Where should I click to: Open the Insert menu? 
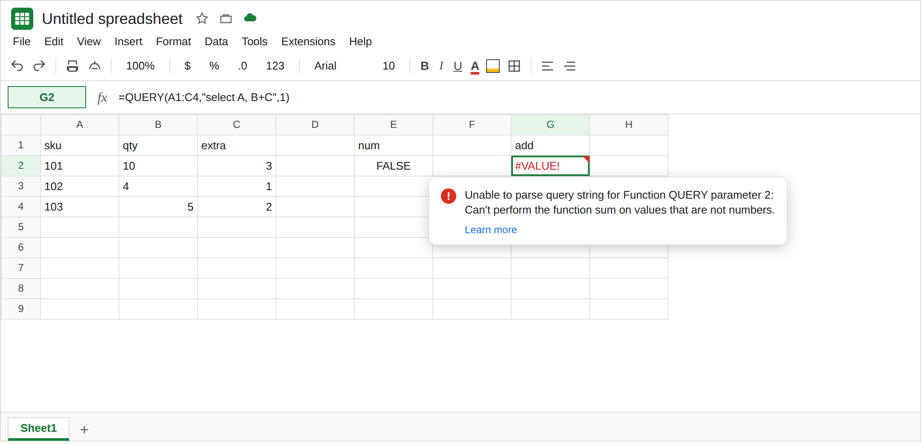(x=128, y=41)
